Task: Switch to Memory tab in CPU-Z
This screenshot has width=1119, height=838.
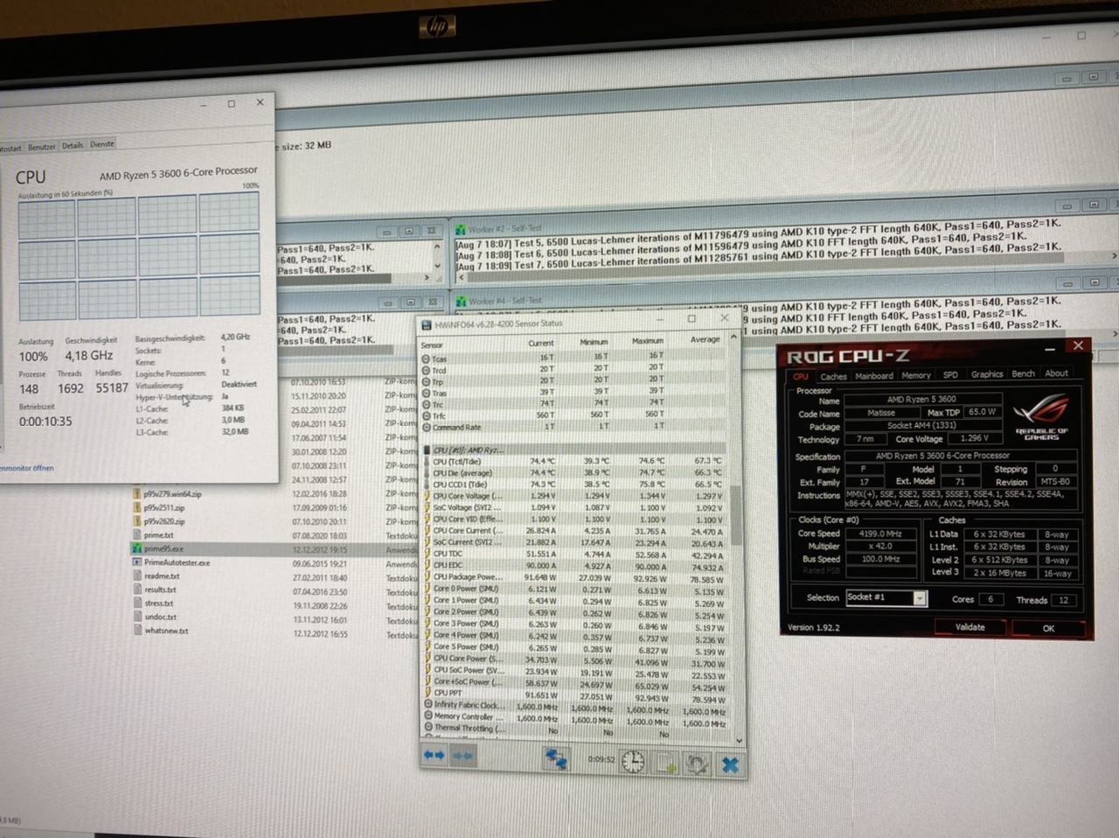Action: [916, 375]
